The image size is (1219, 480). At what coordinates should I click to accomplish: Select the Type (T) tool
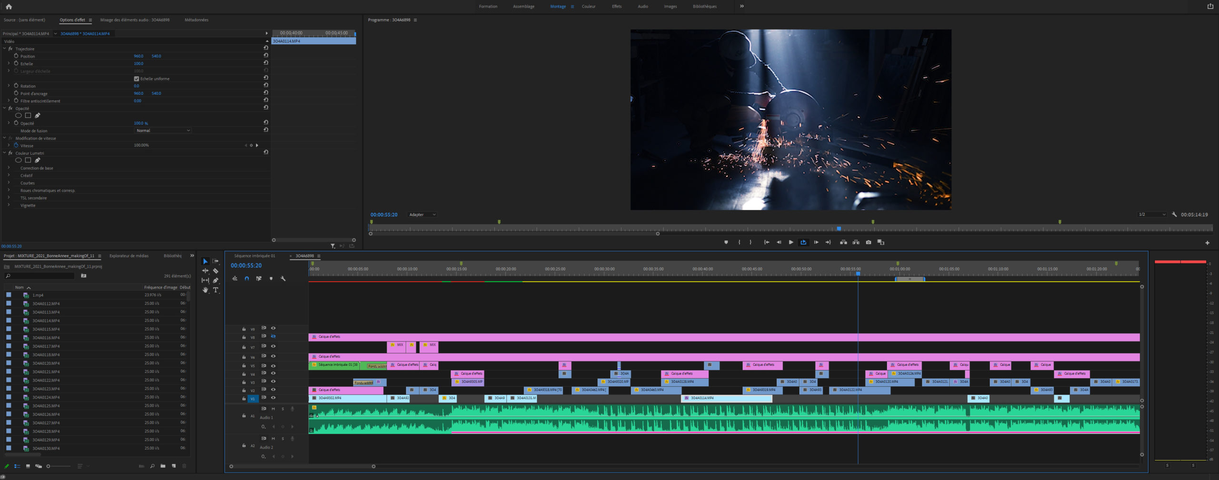coord(216,290)
